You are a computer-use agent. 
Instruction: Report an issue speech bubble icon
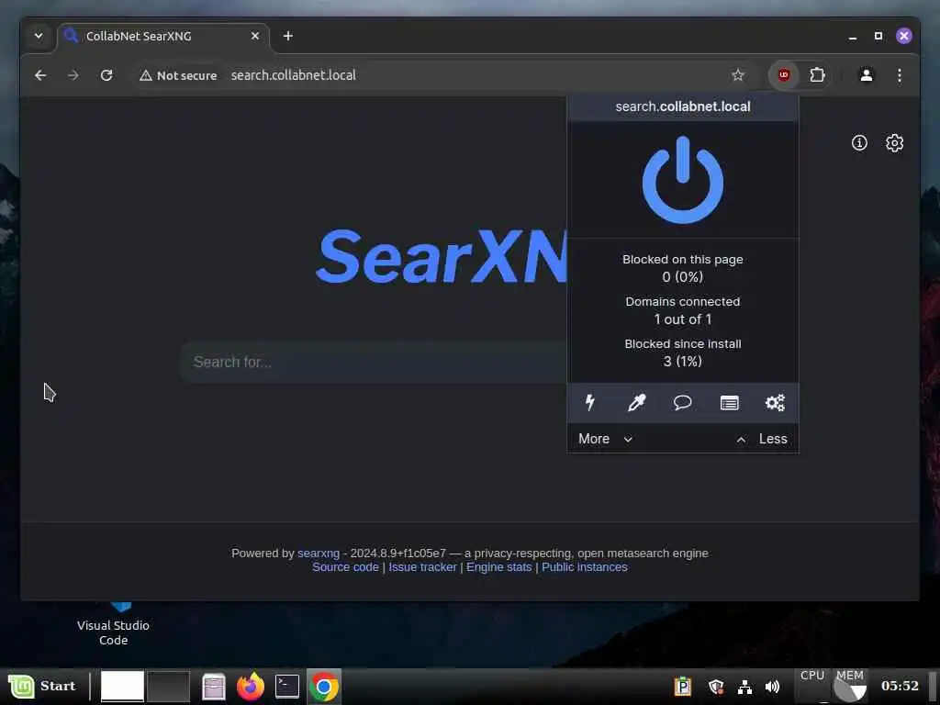[682, 402]
